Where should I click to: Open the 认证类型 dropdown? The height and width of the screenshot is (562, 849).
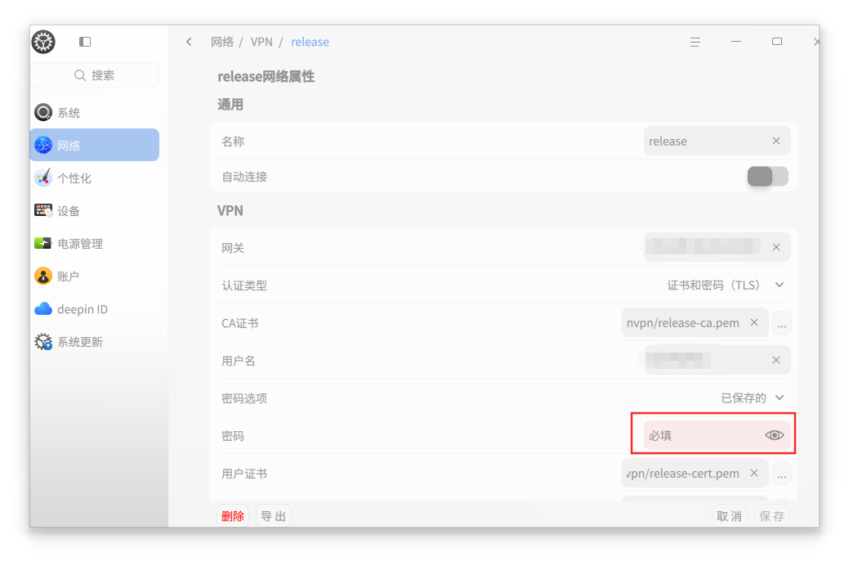tap(726, 285)
